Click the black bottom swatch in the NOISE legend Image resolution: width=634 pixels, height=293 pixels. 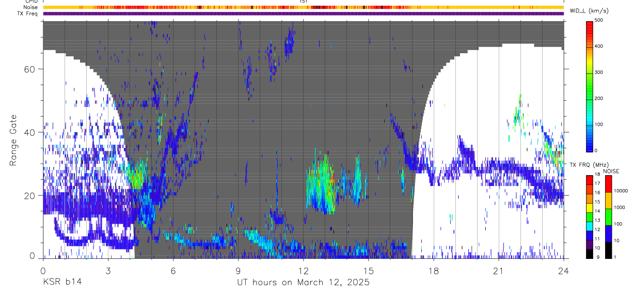pos(608,250)
